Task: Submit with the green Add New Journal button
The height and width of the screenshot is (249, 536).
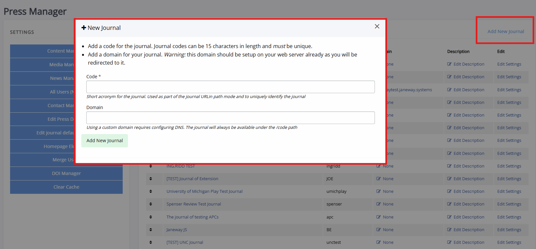Action: [x=104, y=141]
